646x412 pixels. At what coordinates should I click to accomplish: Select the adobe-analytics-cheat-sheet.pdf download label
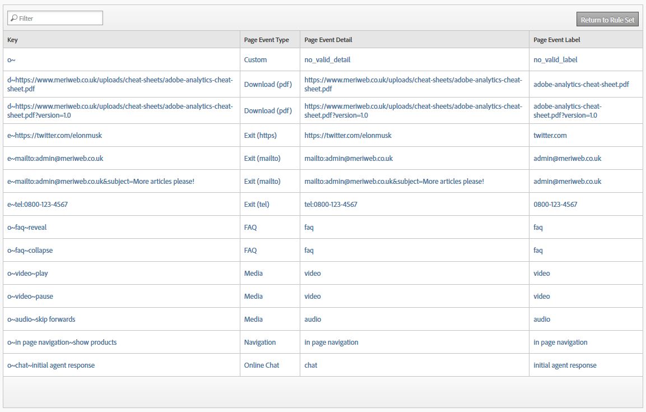pos(581,84)
